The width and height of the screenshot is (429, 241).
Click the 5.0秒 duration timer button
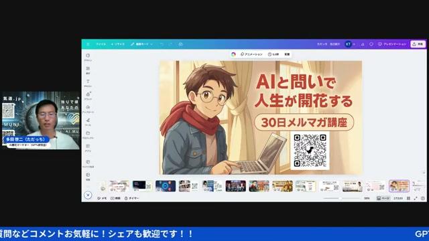(273, 54)
